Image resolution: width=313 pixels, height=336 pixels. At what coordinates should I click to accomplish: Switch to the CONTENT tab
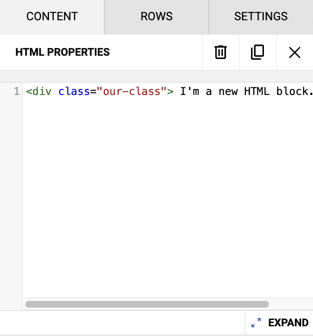(x=52, y=16)
